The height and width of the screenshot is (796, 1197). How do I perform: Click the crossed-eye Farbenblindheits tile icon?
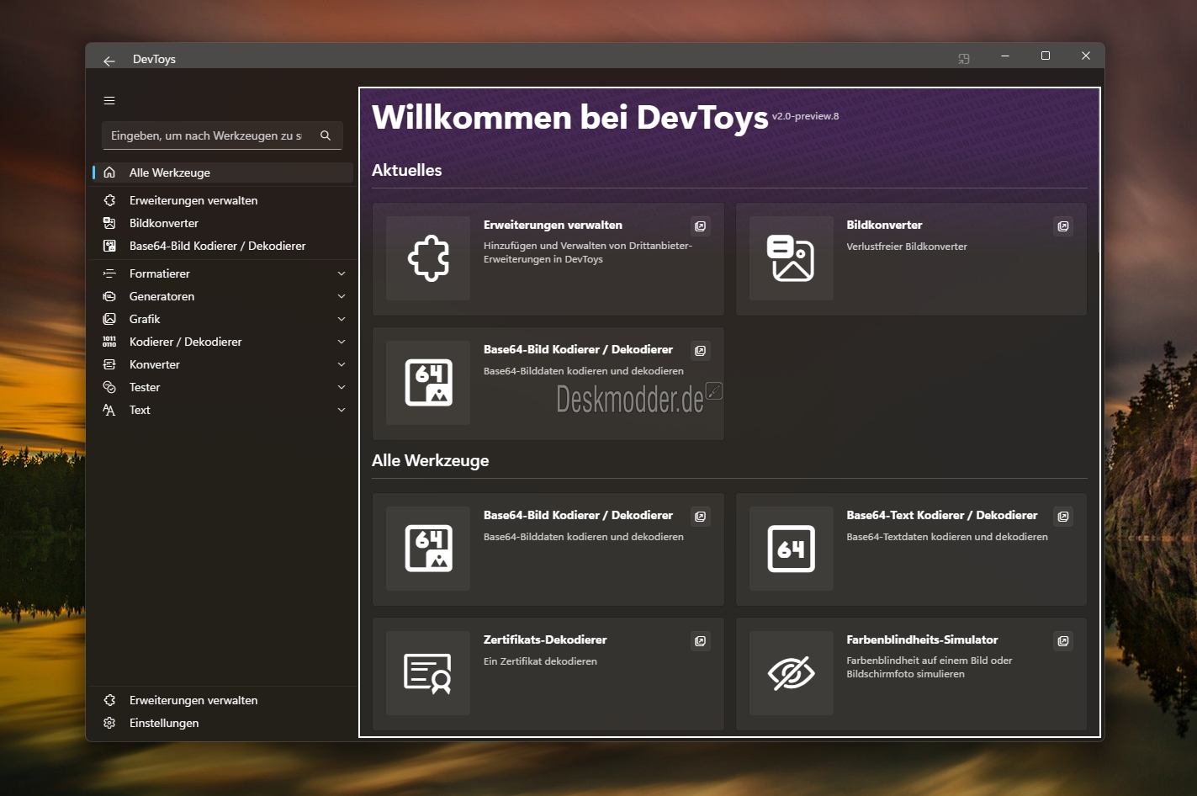coord(792,673)
